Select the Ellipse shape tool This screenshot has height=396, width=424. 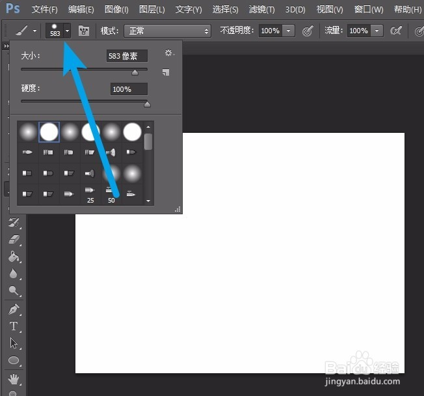click(x=14, y=361)
